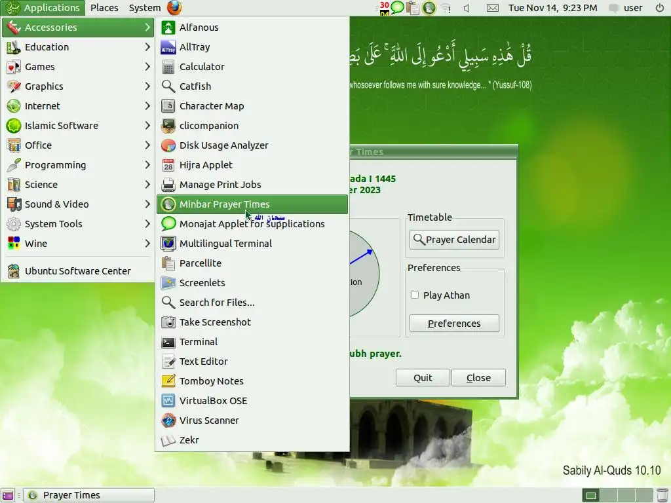Screen dimensions: 671x503
Task: Open the Tomboy Notes icon
Action: pos(168,381)
